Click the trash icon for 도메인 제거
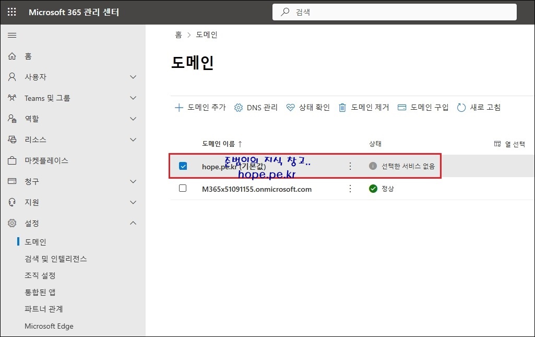This screenshot has width=535, height=337. (x=342, y=108)
